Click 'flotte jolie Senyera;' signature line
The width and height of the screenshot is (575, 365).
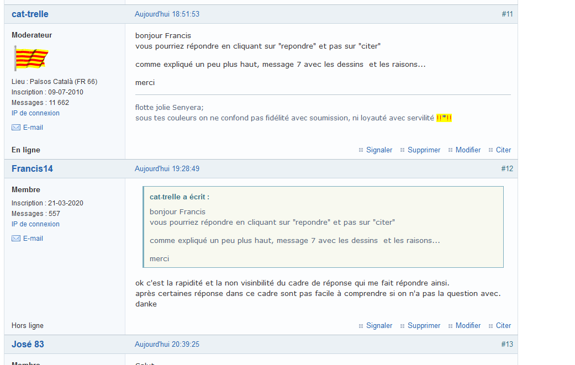pos(170,107)
